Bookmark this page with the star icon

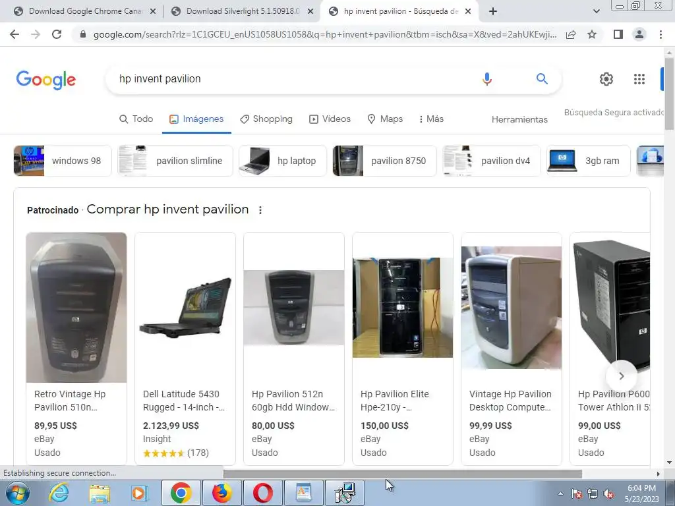click(x=592, y=34)
